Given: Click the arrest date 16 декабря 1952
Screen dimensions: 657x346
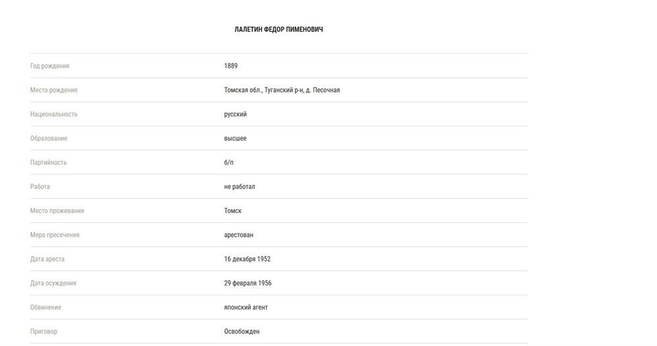Looking at the screenshot, I should pos(247,259).
